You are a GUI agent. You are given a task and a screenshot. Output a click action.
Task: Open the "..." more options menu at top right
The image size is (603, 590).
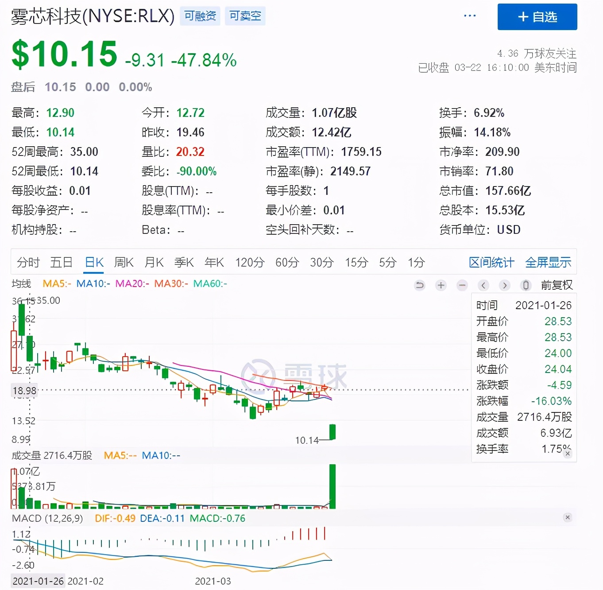click(469, 16)
